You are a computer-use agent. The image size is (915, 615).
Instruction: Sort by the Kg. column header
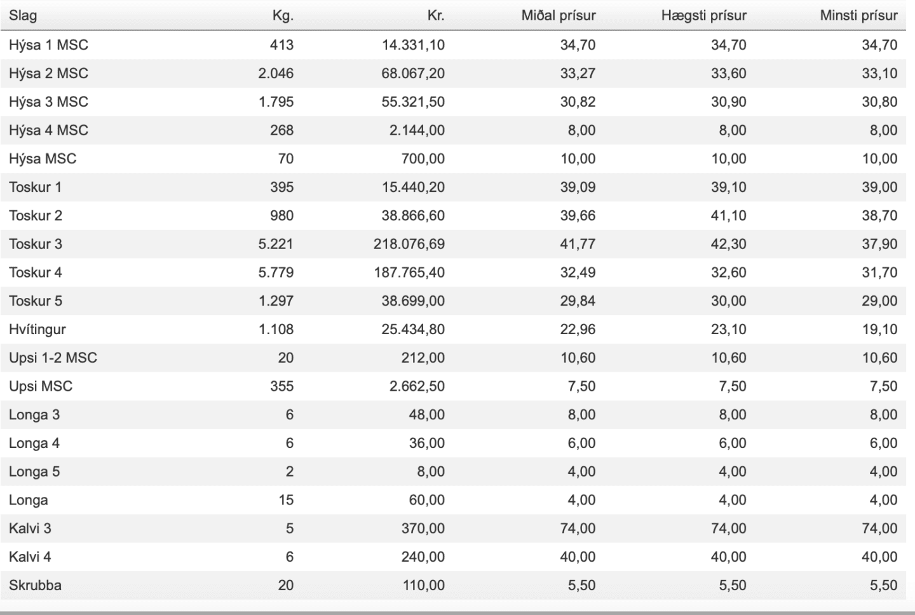[283, 16]
